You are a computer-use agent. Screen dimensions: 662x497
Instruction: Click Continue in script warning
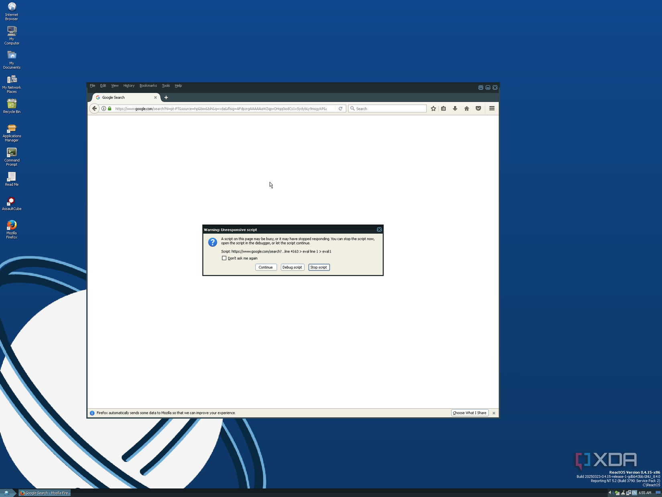tap(266, 267)
